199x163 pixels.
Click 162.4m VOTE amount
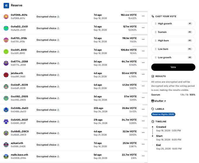tap(129, 15)
